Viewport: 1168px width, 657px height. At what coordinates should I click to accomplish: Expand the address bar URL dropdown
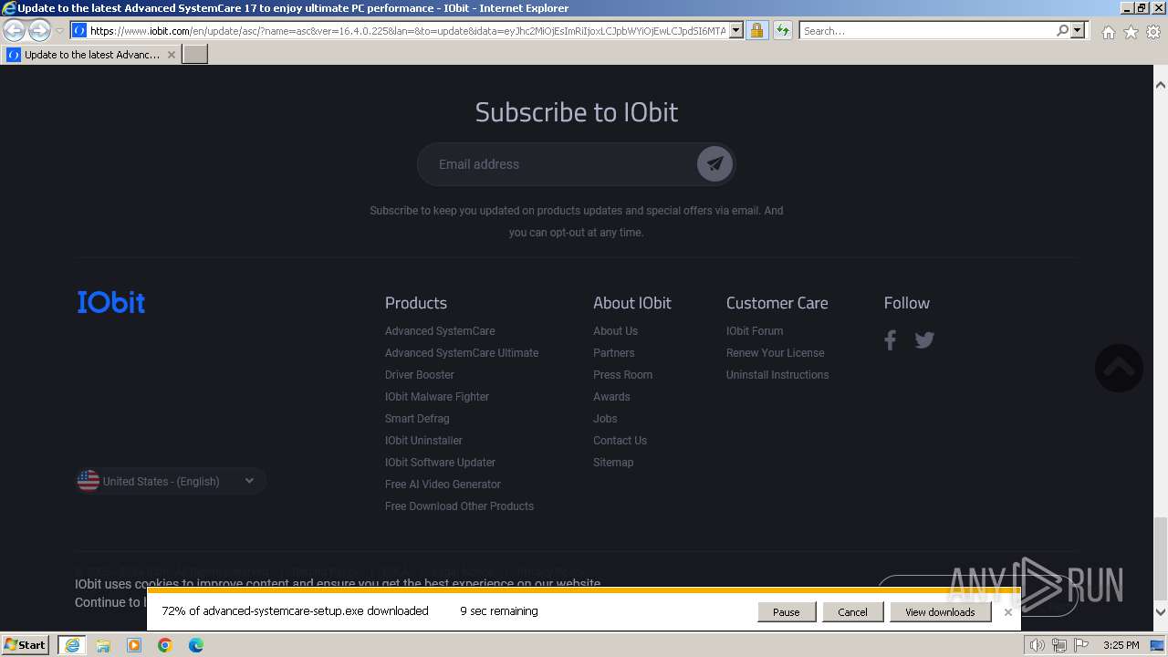tap(736, 30)
